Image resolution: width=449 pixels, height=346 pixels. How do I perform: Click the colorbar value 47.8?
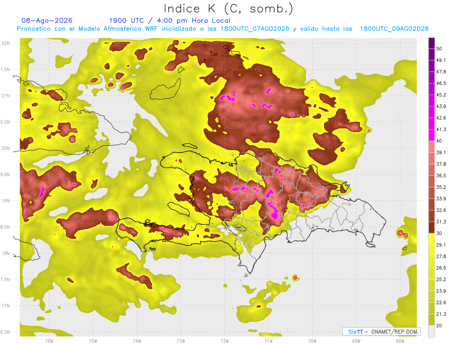(442, 72)
